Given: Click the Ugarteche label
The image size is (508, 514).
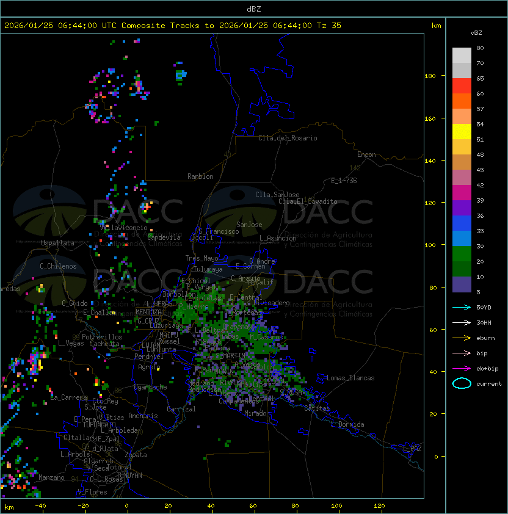Looking at the screenshot, I should 151,387.
